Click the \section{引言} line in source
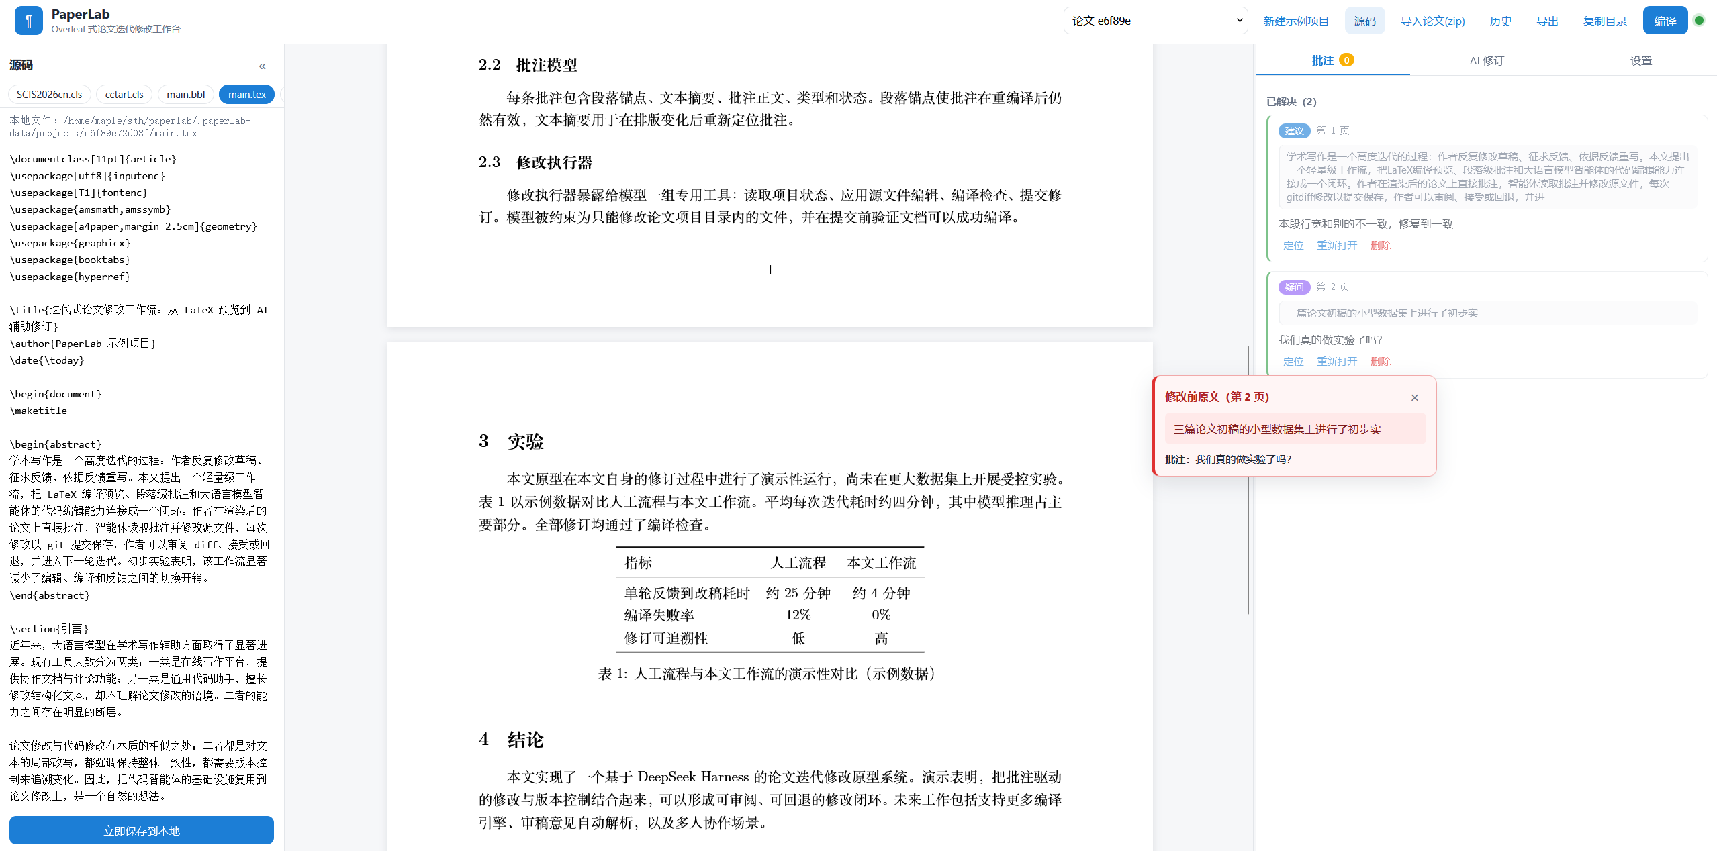Viewport: 1717px width, 851px height. pyautogui.click(x=49, y=629)
